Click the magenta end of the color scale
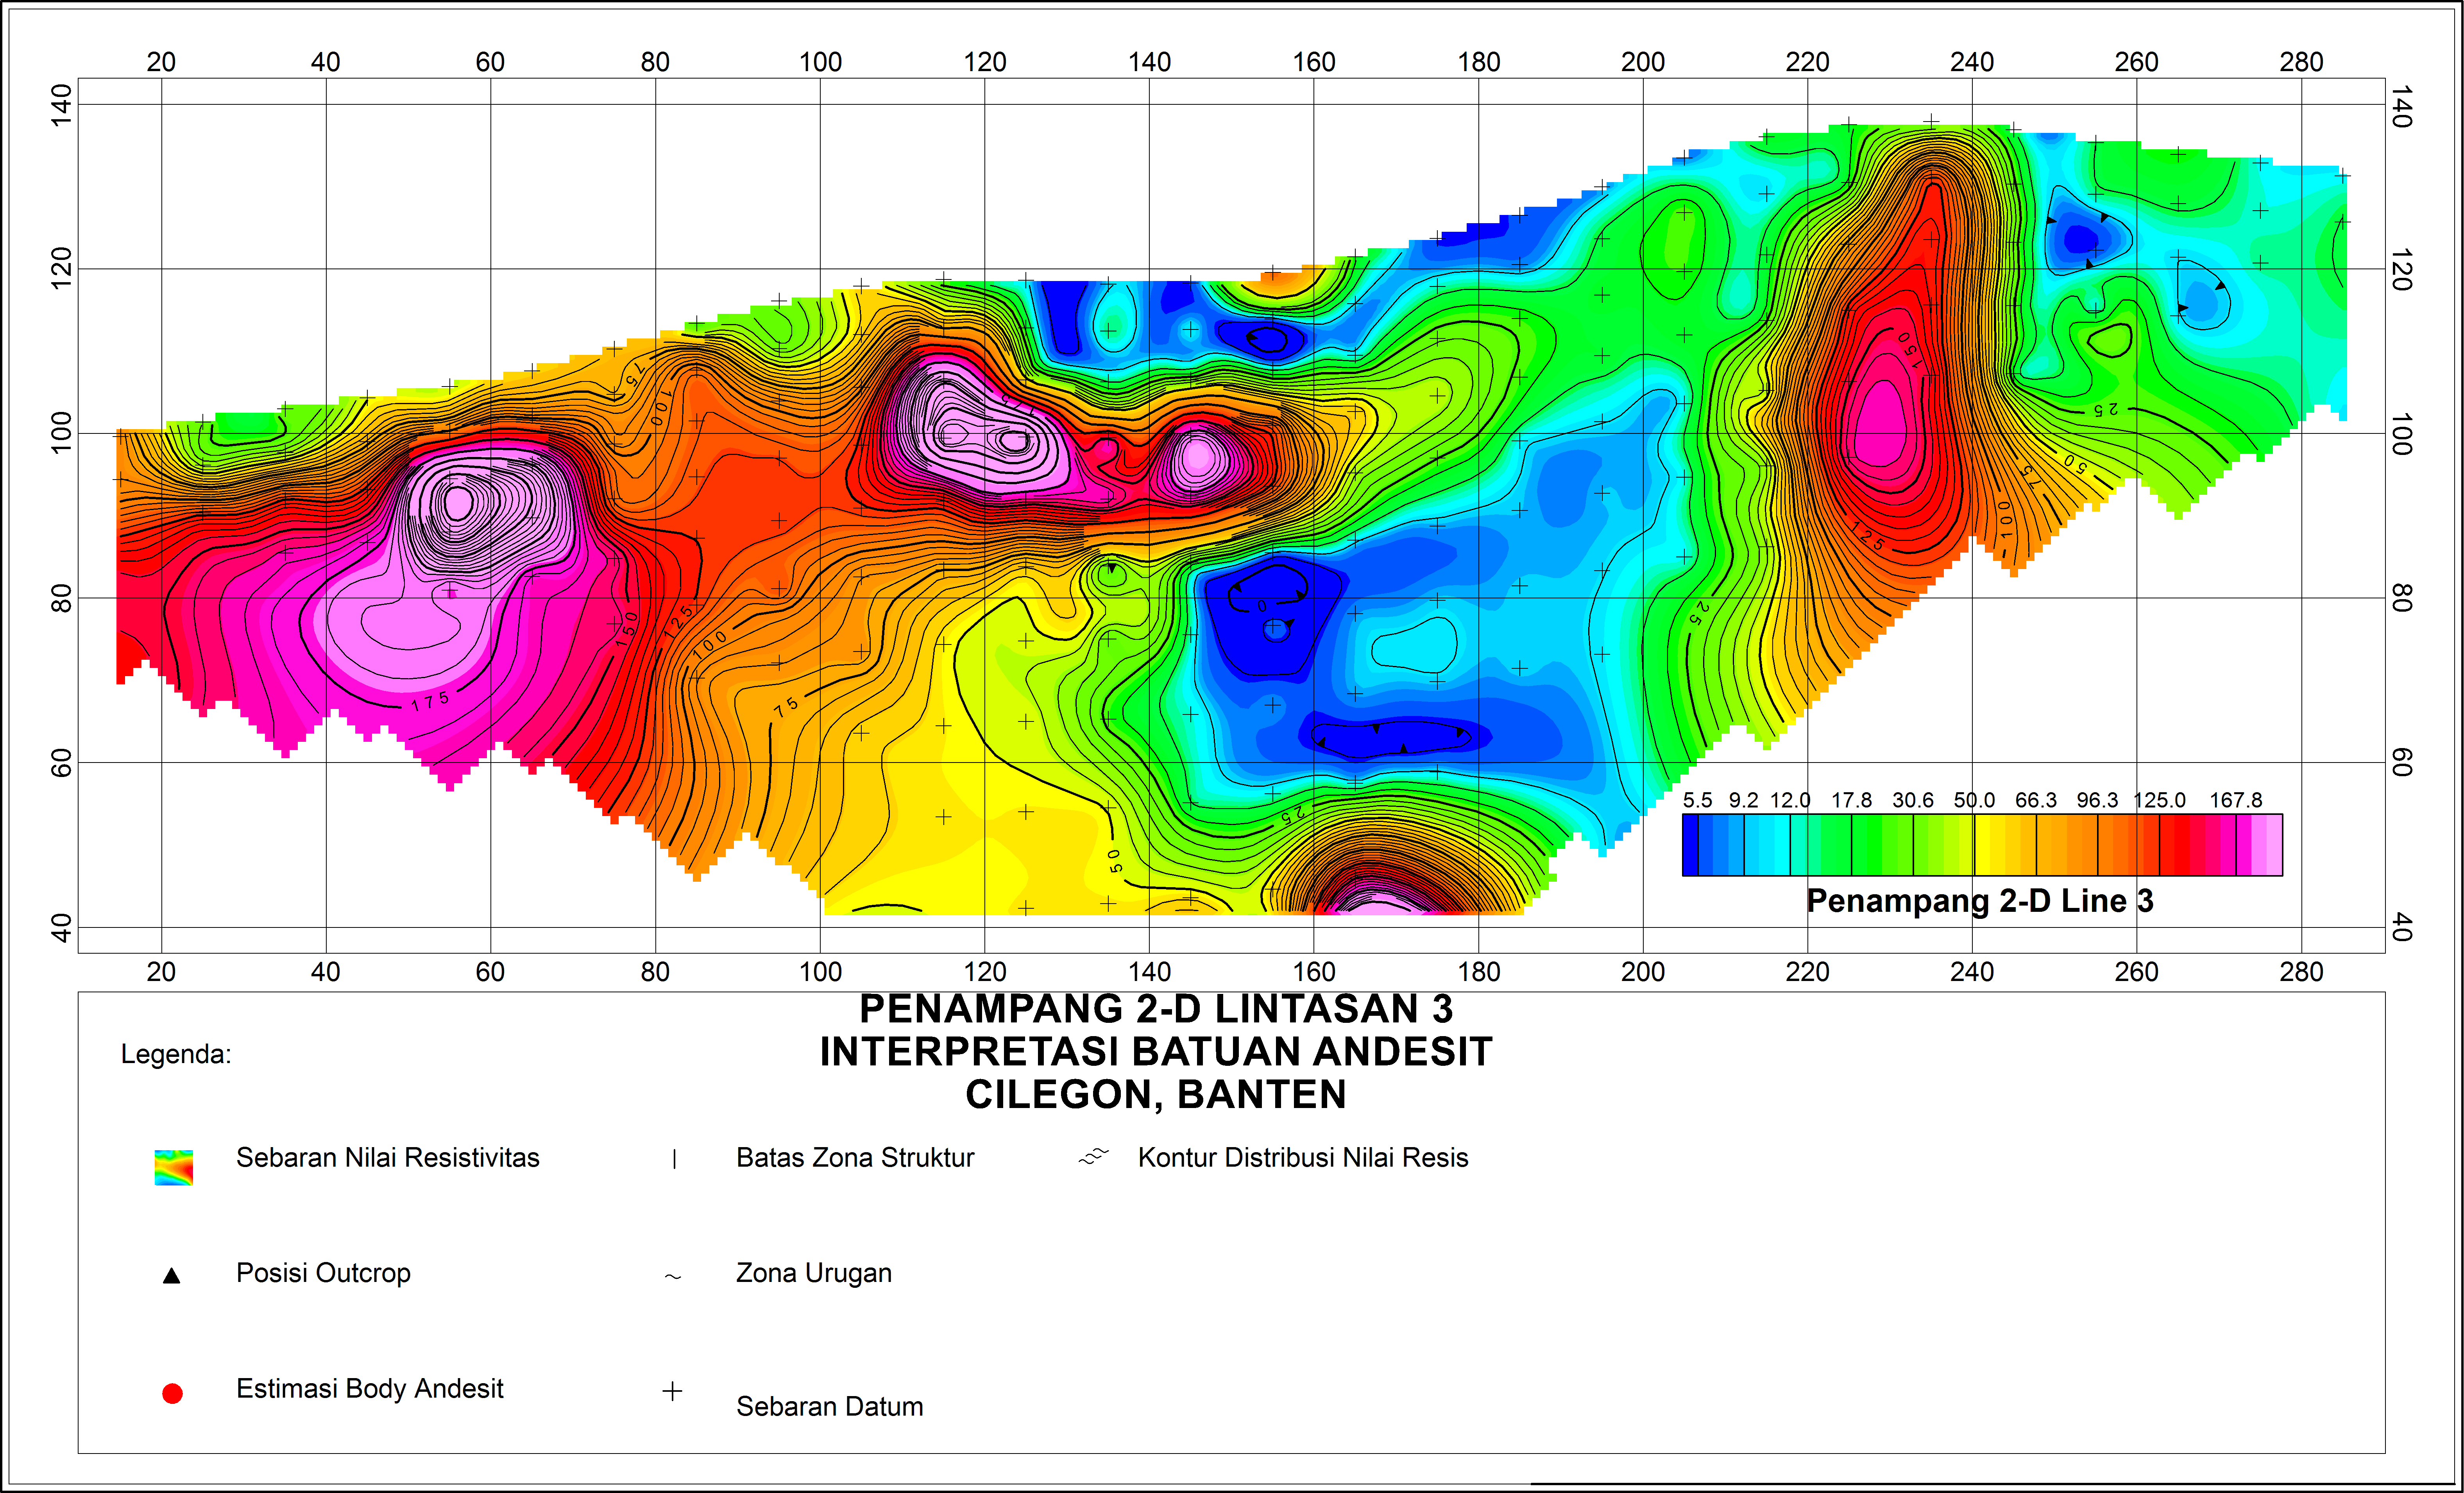Screen dimensions: 2464x1493 [2266, 845]
